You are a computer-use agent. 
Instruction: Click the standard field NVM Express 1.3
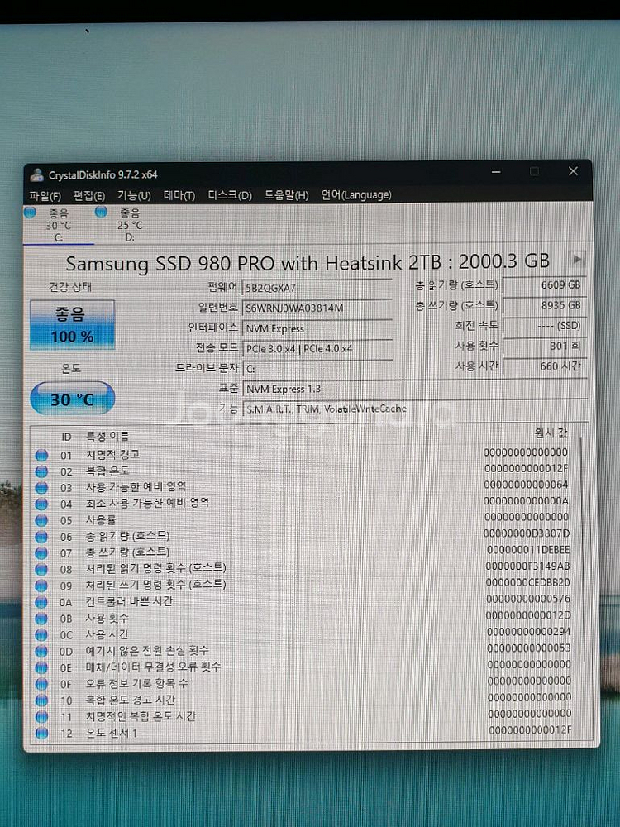click(x=415, y=390)
